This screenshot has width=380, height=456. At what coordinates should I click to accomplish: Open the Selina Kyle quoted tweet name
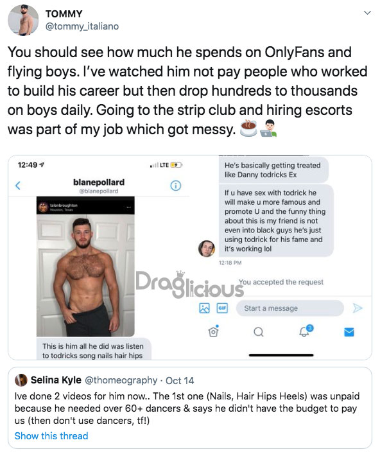[56, 380]
